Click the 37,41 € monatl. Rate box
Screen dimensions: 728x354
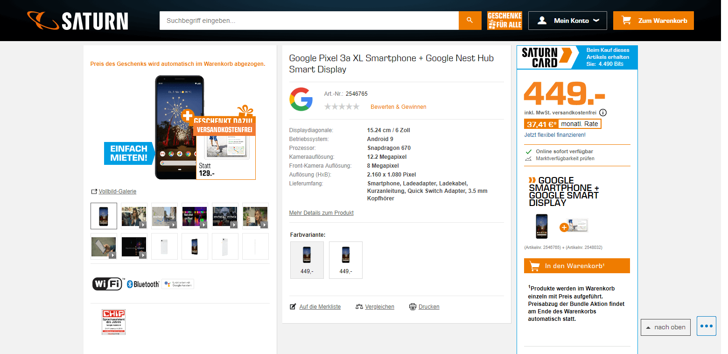click(562, 124)
